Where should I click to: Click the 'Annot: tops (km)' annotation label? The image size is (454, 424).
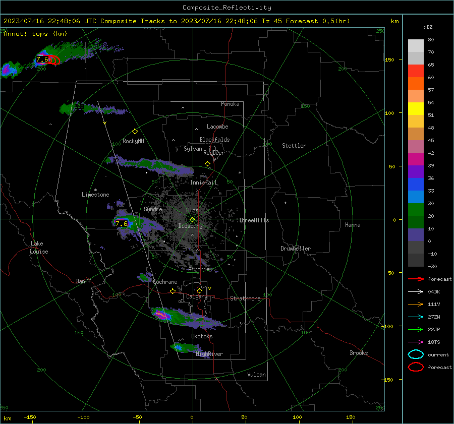tap(35, 34)
